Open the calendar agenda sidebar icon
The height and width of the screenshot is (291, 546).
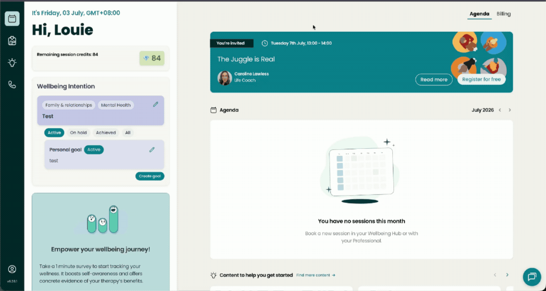[x=12, y=18]
